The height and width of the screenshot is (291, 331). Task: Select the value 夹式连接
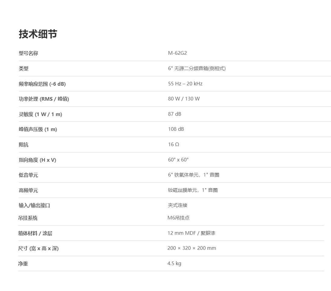178,205
